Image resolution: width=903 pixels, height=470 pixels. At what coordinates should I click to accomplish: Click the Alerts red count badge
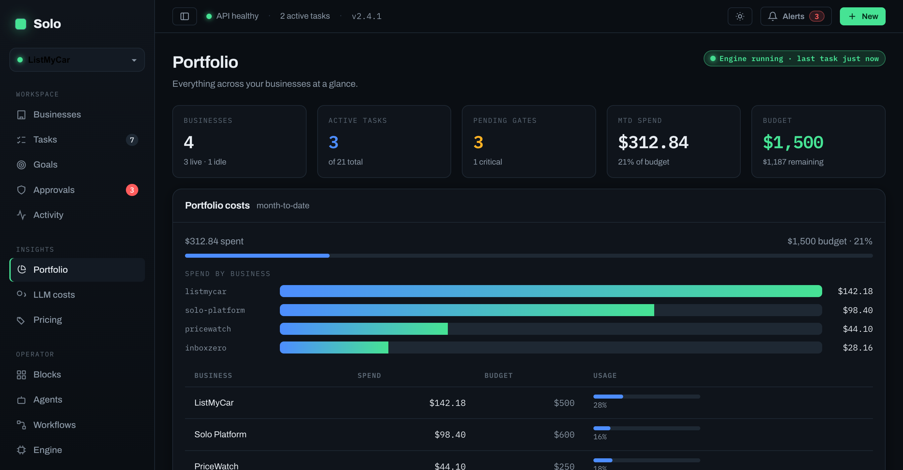[817, 16]
